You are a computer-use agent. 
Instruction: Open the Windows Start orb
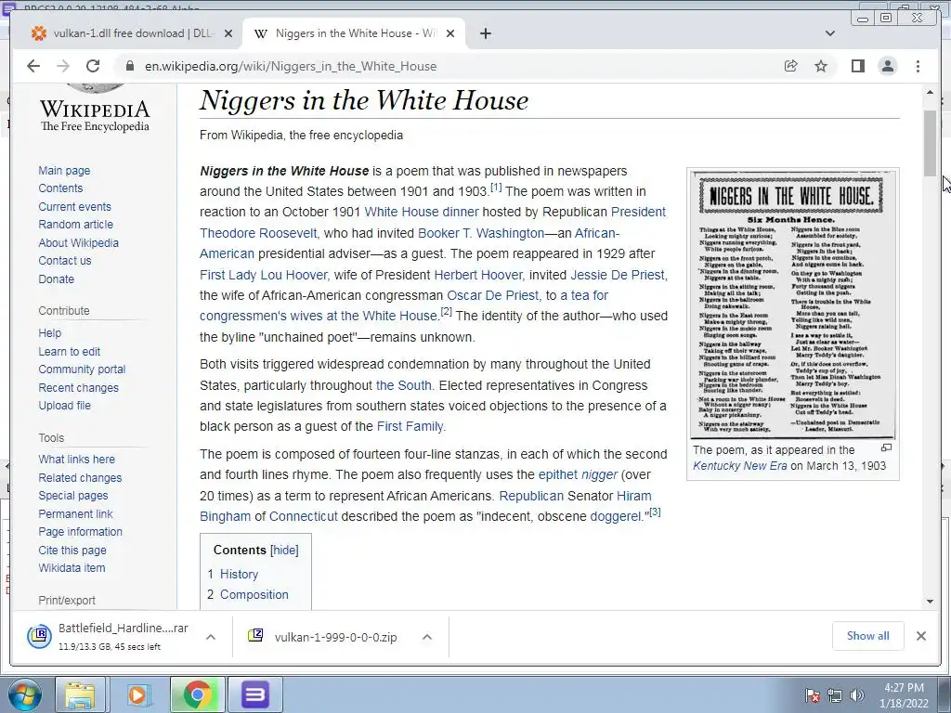pos(25,694)
